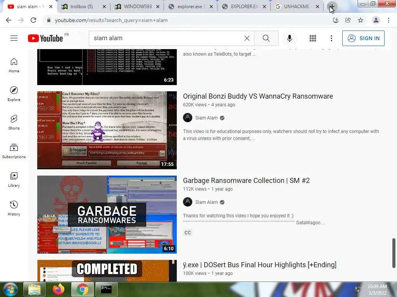Click the install app icon in address bar
397x297 pixels.
[335, 20]
